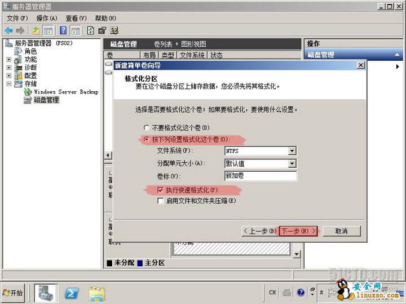
Task: Select '不要格式化这个卷' radio button
Action: pyautogui.click(x=147, y=128)
